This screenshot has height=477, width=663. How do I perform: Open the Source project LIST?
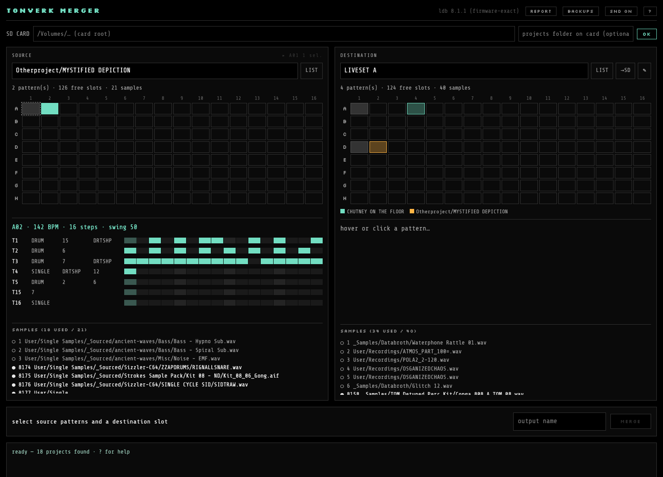[312, 71]
